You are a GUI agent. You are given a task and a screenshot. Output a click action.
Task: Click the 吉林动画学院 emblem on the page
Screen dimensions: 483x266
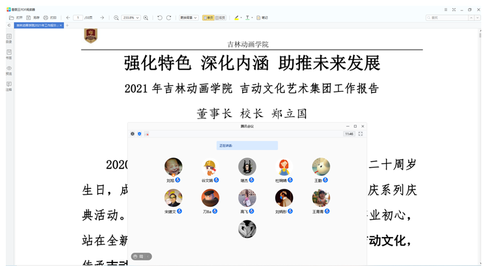click(x=91, y=36)
